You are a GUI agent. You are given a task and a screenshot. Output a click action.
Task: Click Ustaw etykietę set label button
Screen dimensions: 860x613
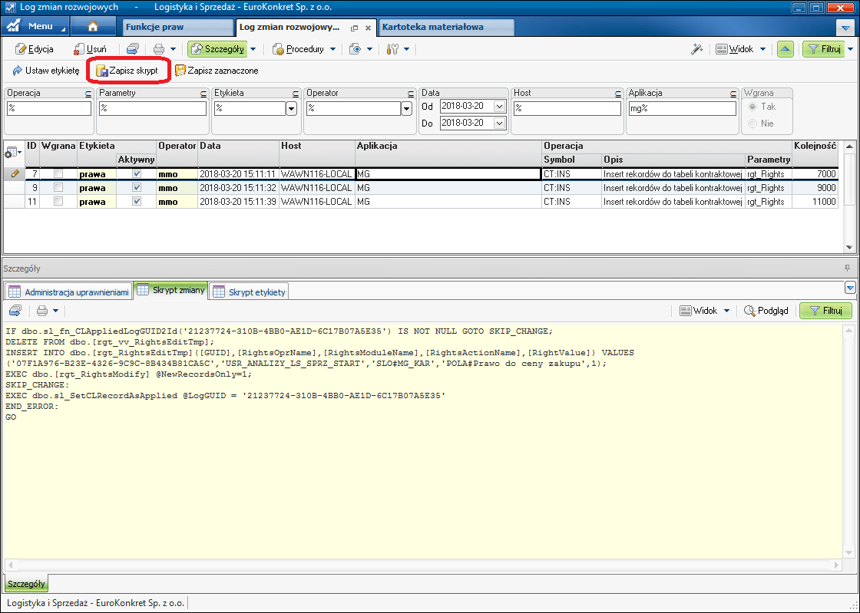46,71
